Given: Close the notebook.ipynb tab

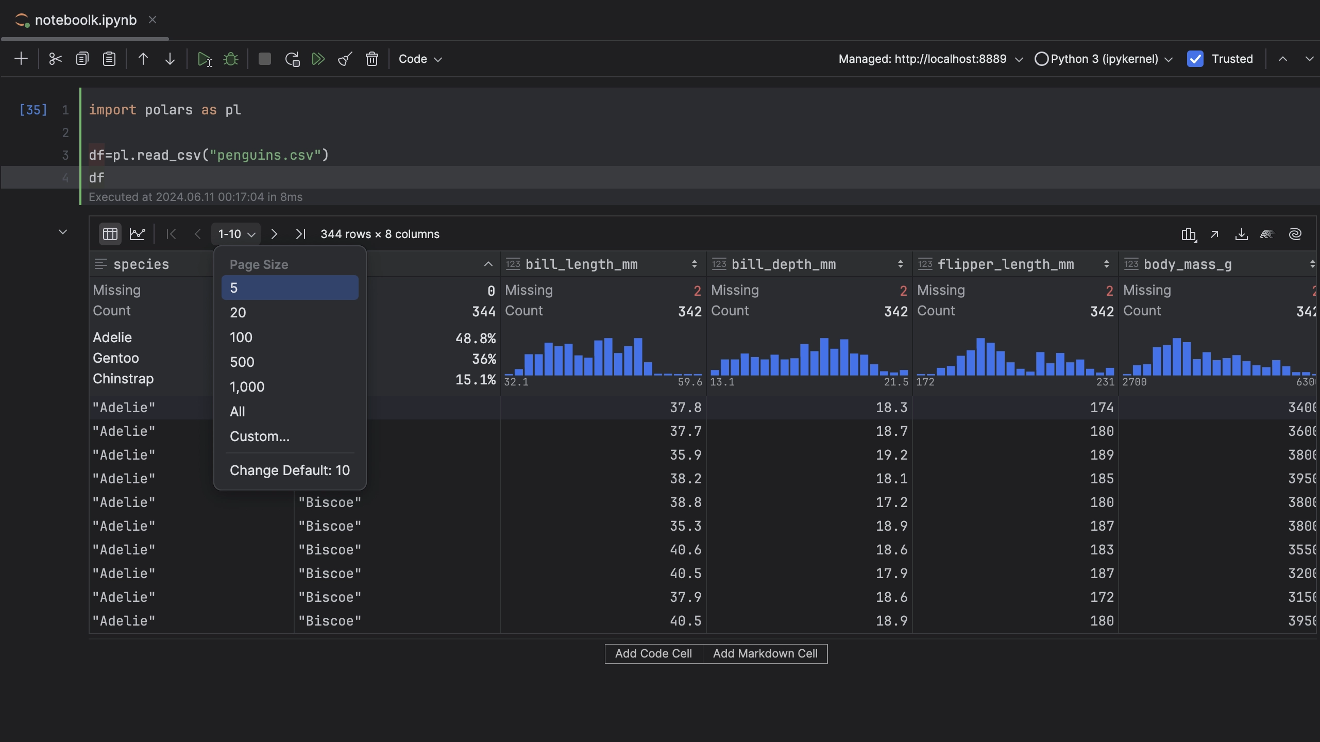Looking at the screenshot, I should click(153, 20).
